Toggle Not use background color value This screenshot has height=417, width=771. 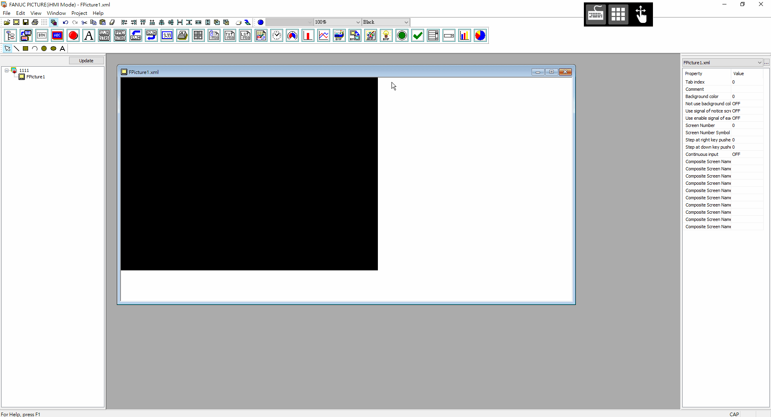pos(736,104)
